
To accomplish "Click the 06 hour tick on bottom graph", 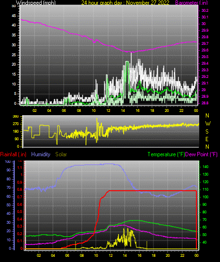I will [67, 255].
